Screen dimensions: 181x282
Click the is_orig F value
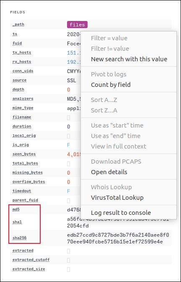68,145
